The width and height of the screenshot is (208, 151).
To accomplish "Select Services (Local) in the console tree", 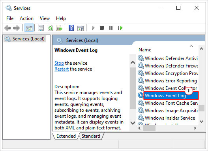I will (25, 39).
